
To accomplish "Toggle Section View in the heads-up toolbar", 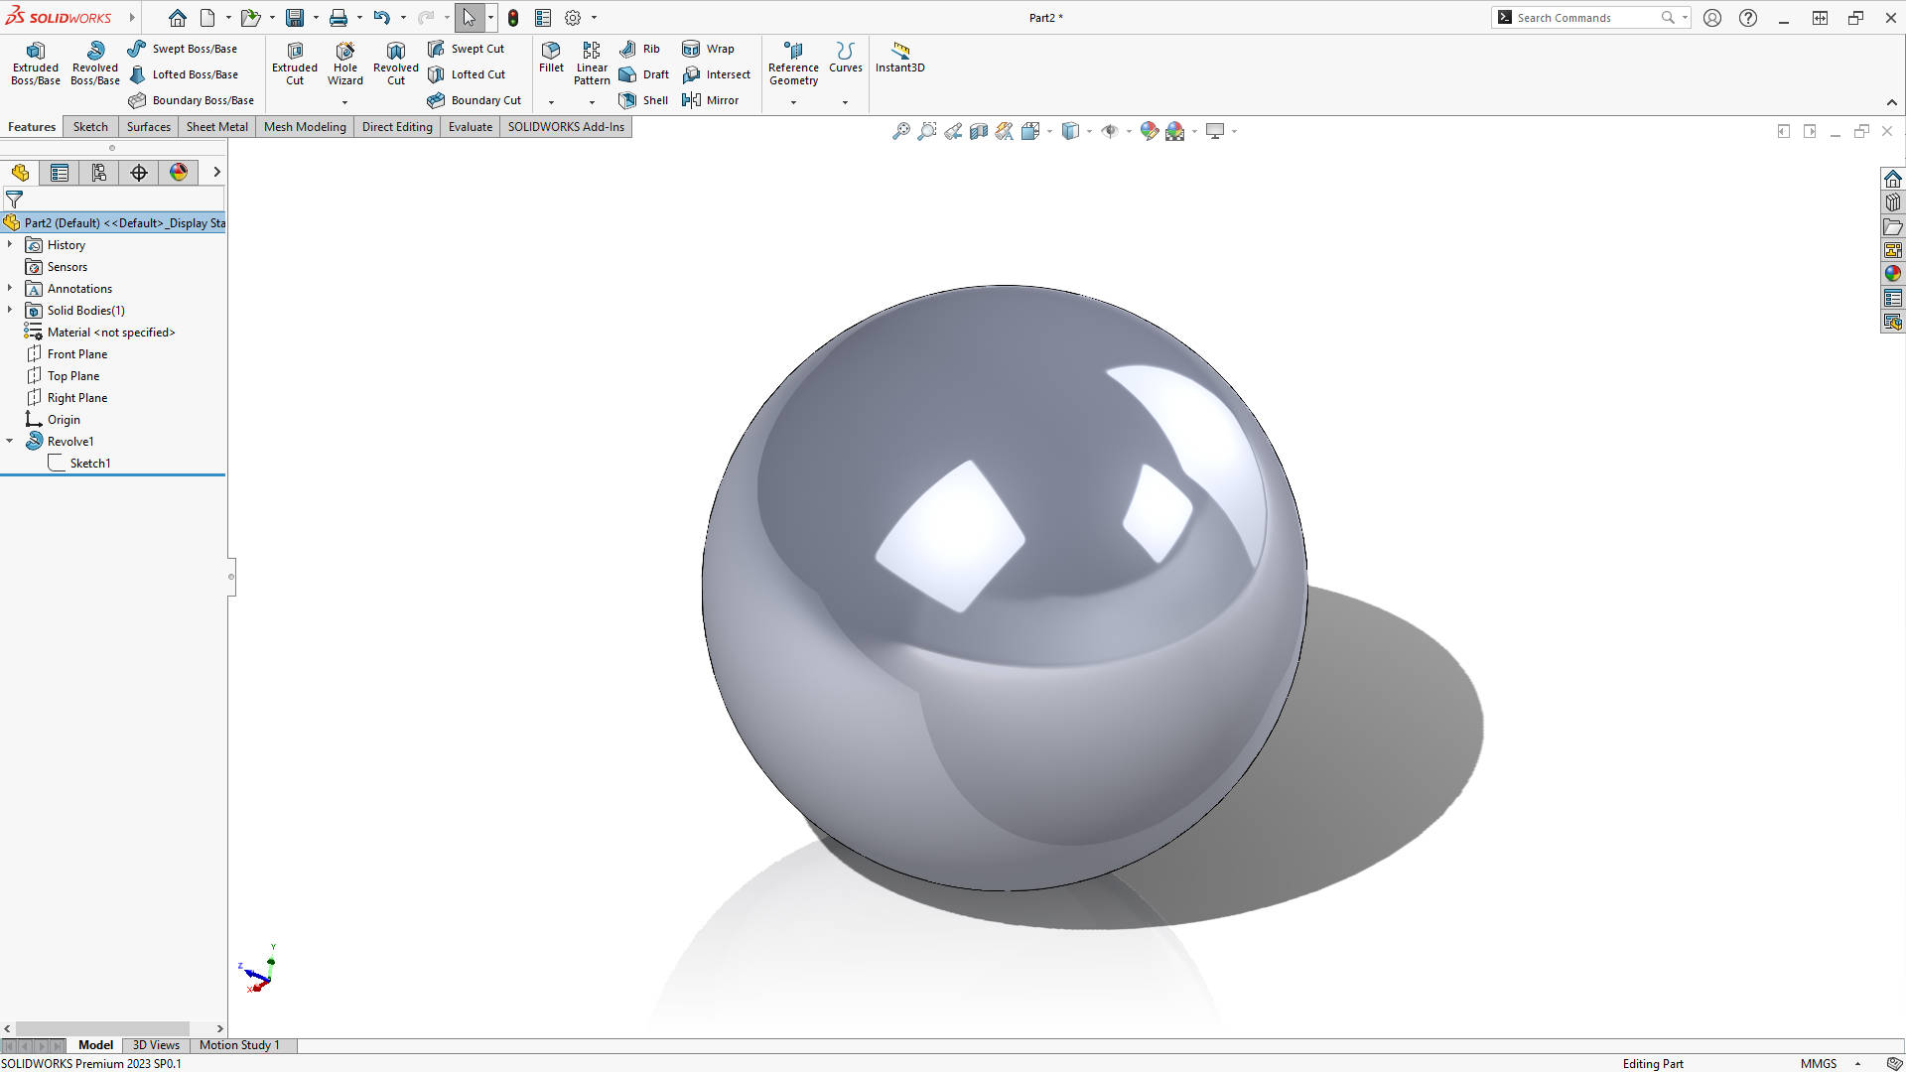I will [x=978, y=130].
